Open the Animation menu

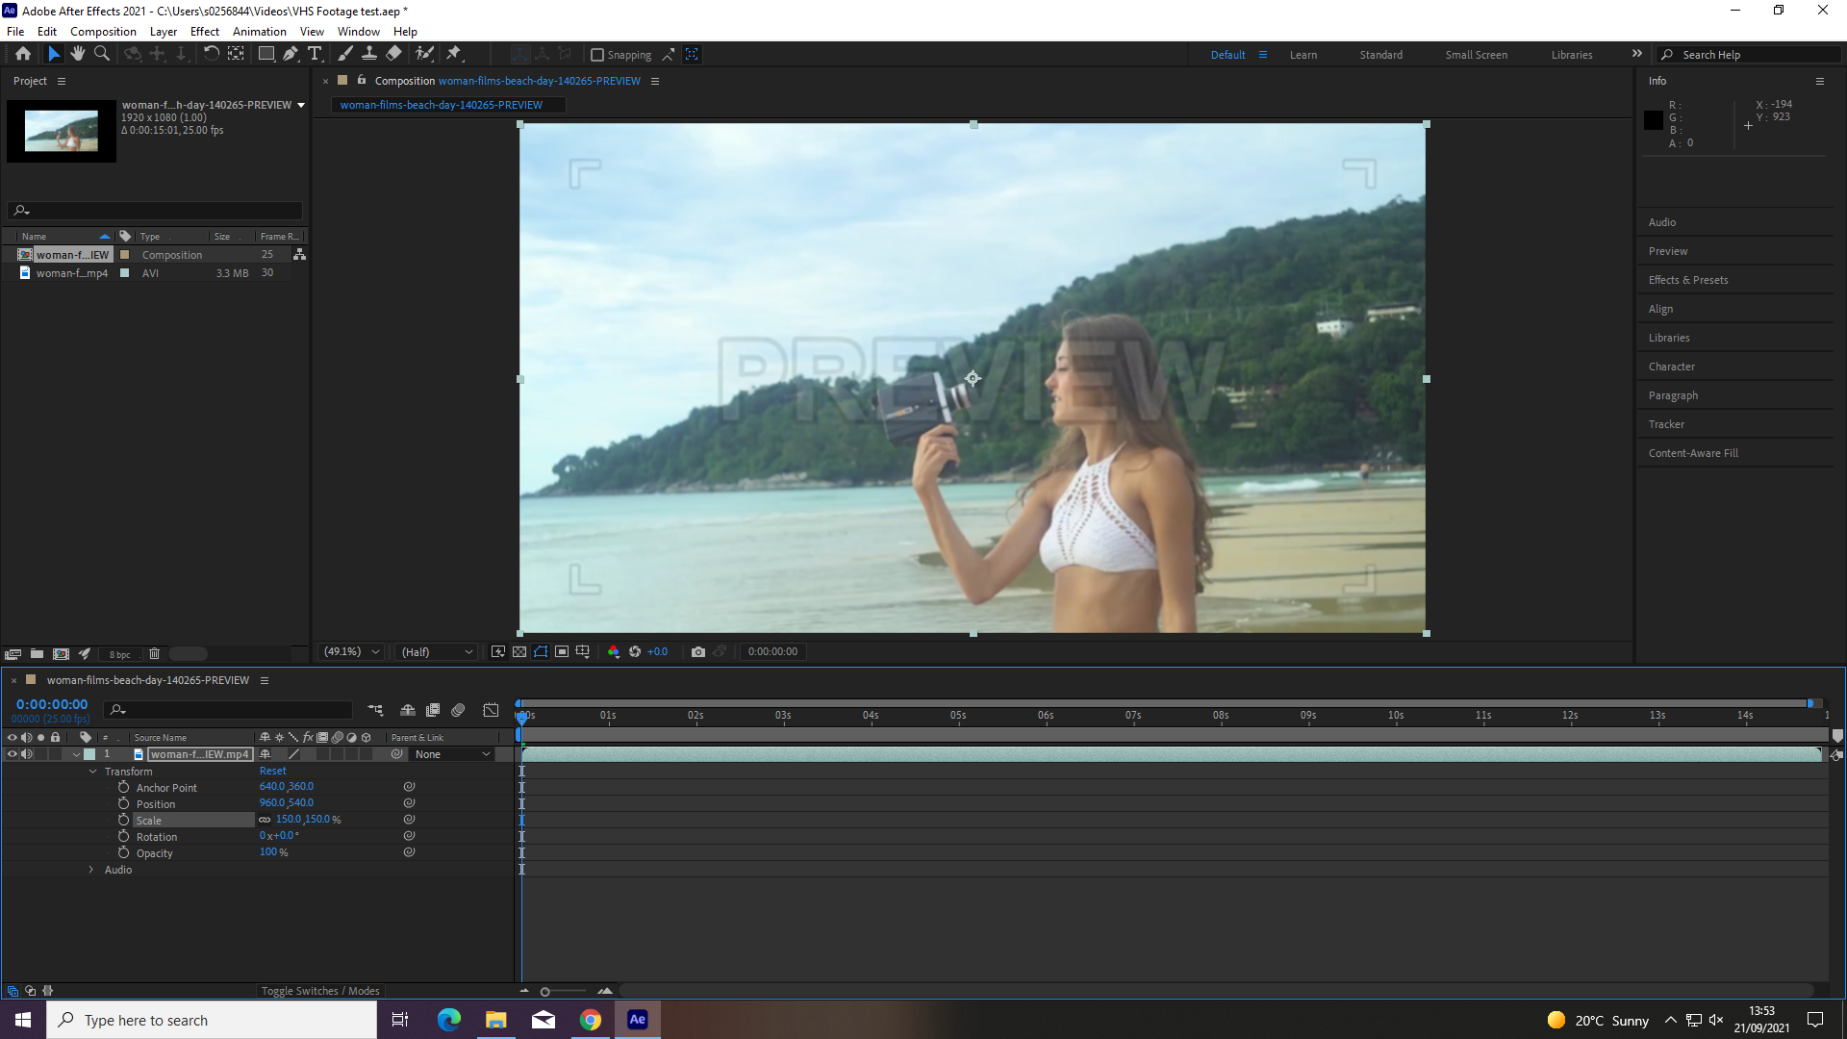(259, 32)
